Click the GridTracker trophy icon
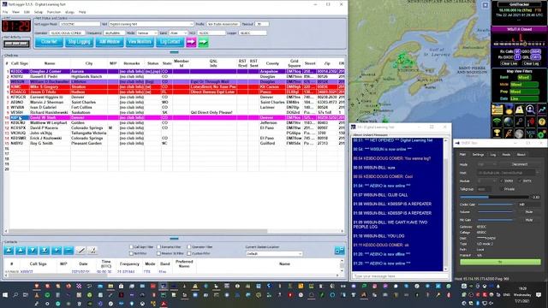This screenshot has width=548, height=308. point(497,133)
